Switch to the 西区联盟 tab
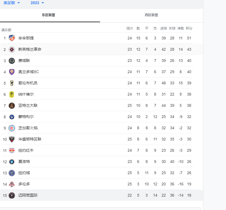226x210 pixels. [x=151, y=15]
